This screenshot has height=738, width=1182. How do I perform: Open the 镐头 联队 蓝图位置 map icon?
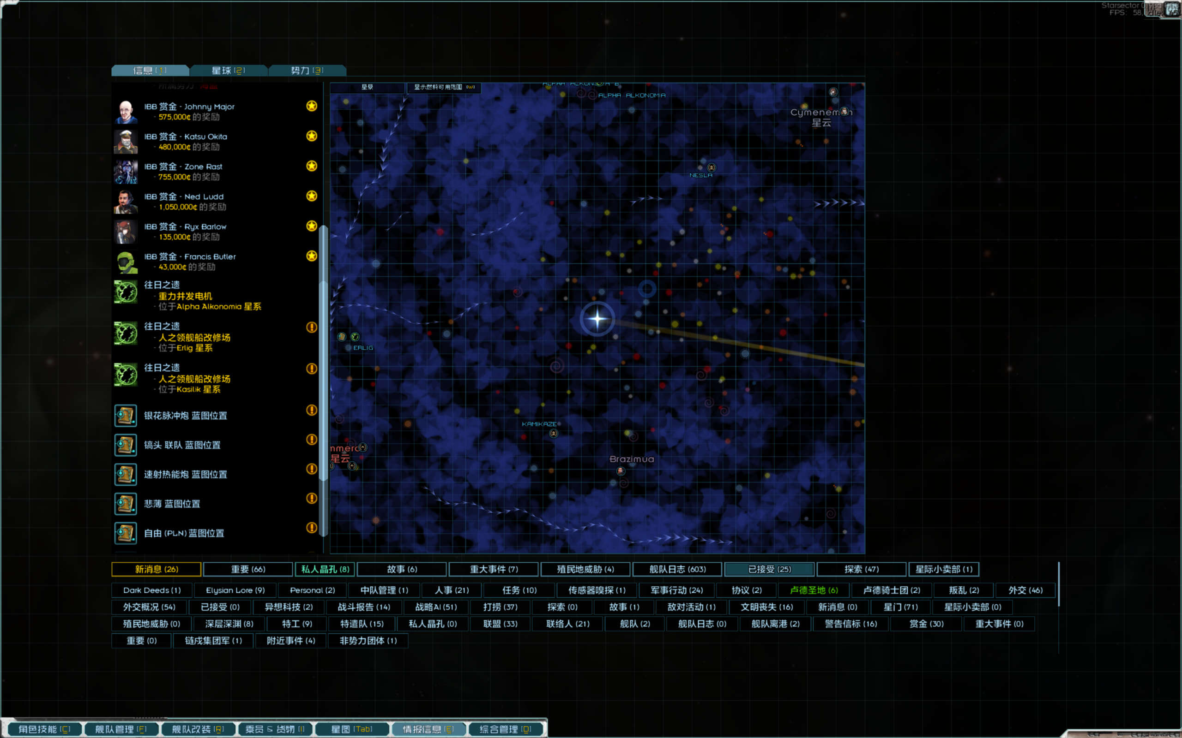(126, 445)
